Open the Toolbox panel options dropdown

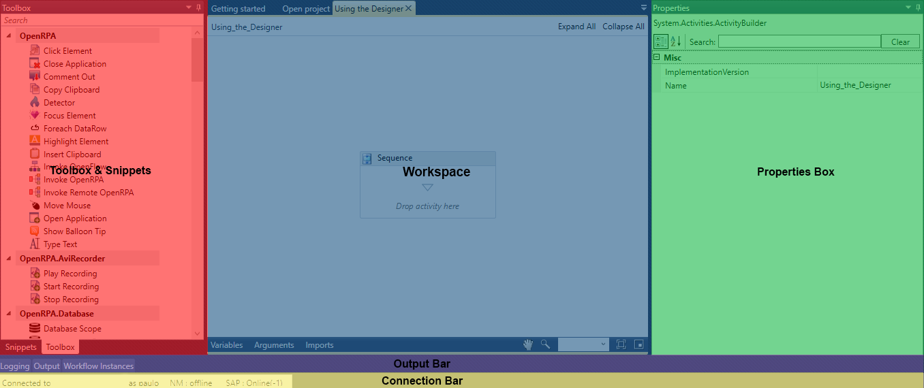click(x=189, y=7)
